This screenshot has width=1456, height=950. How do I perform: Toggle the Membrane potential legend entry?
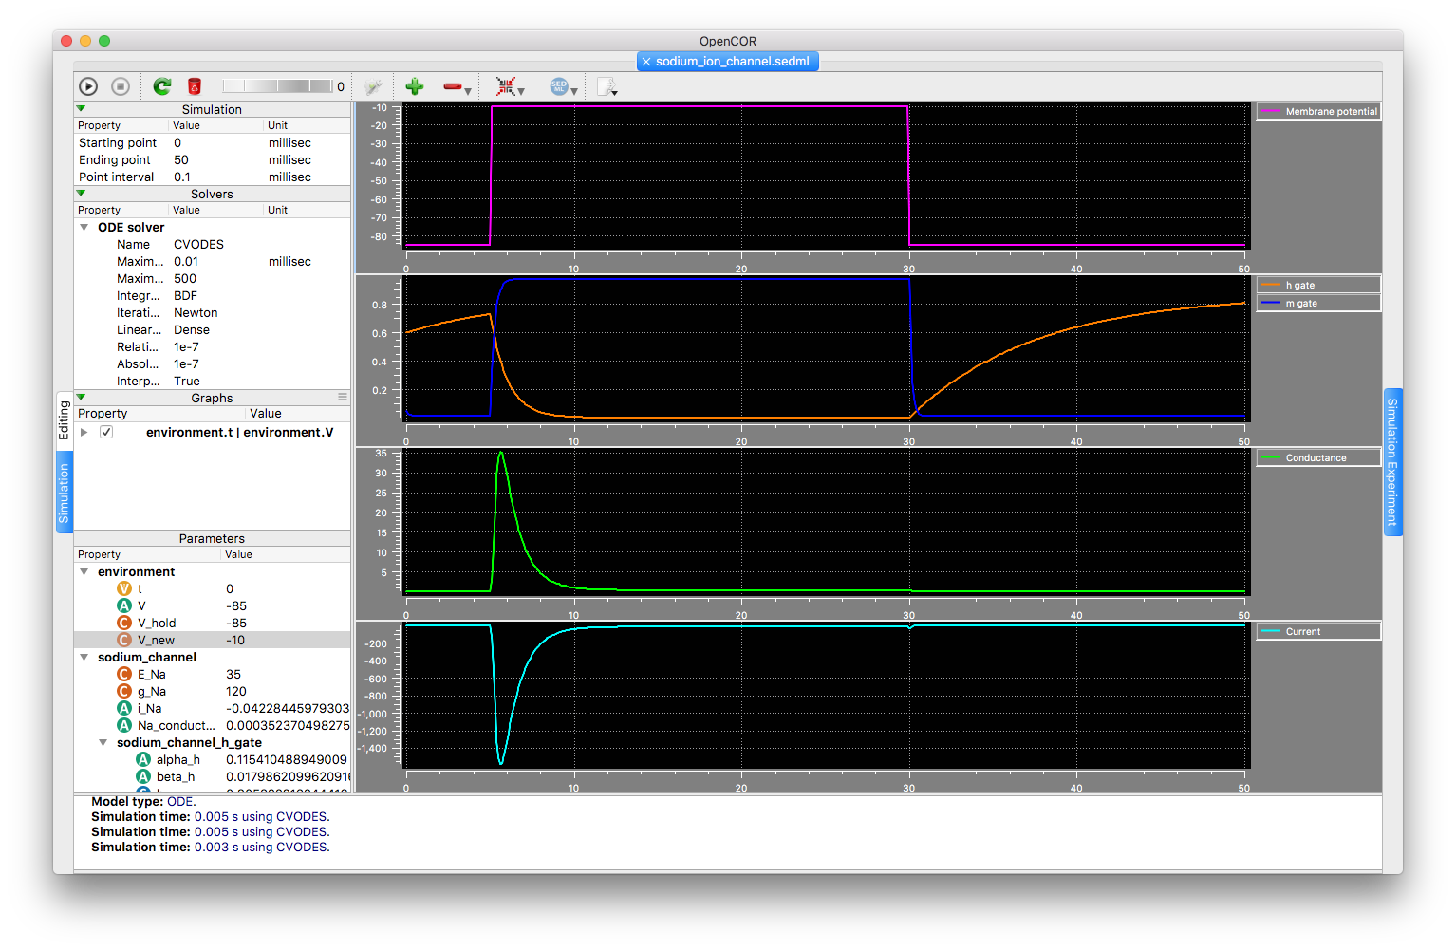click(1318, 112)
